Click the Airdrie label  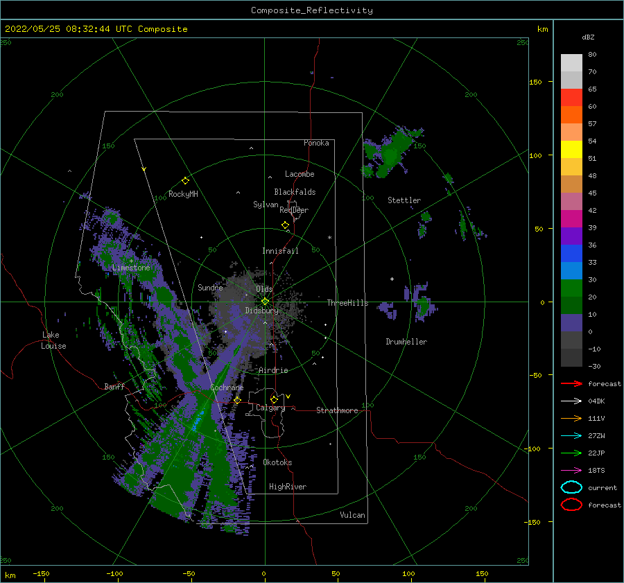coord(273,370)
